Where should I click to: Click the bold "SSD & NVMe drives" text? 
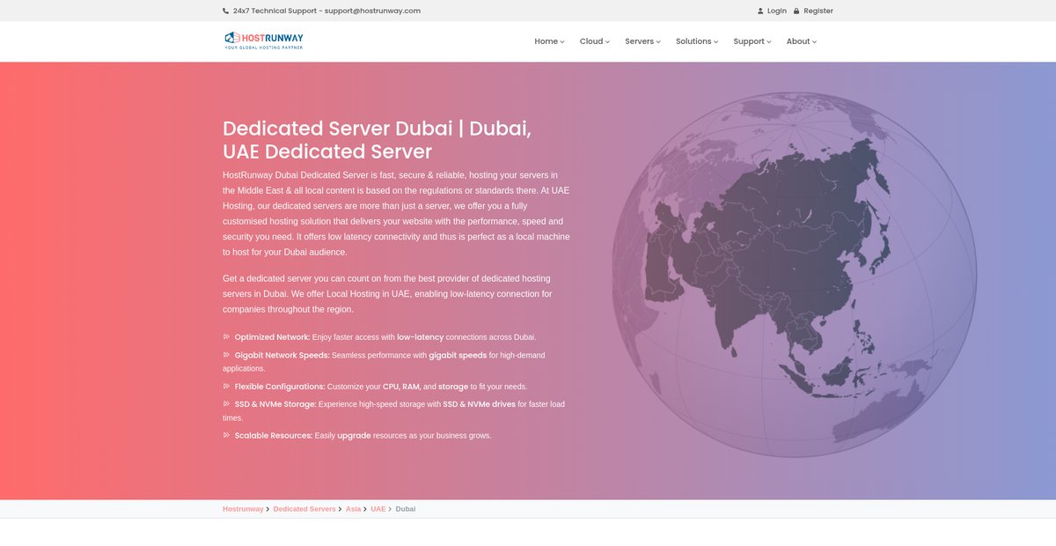coord(480,404)
